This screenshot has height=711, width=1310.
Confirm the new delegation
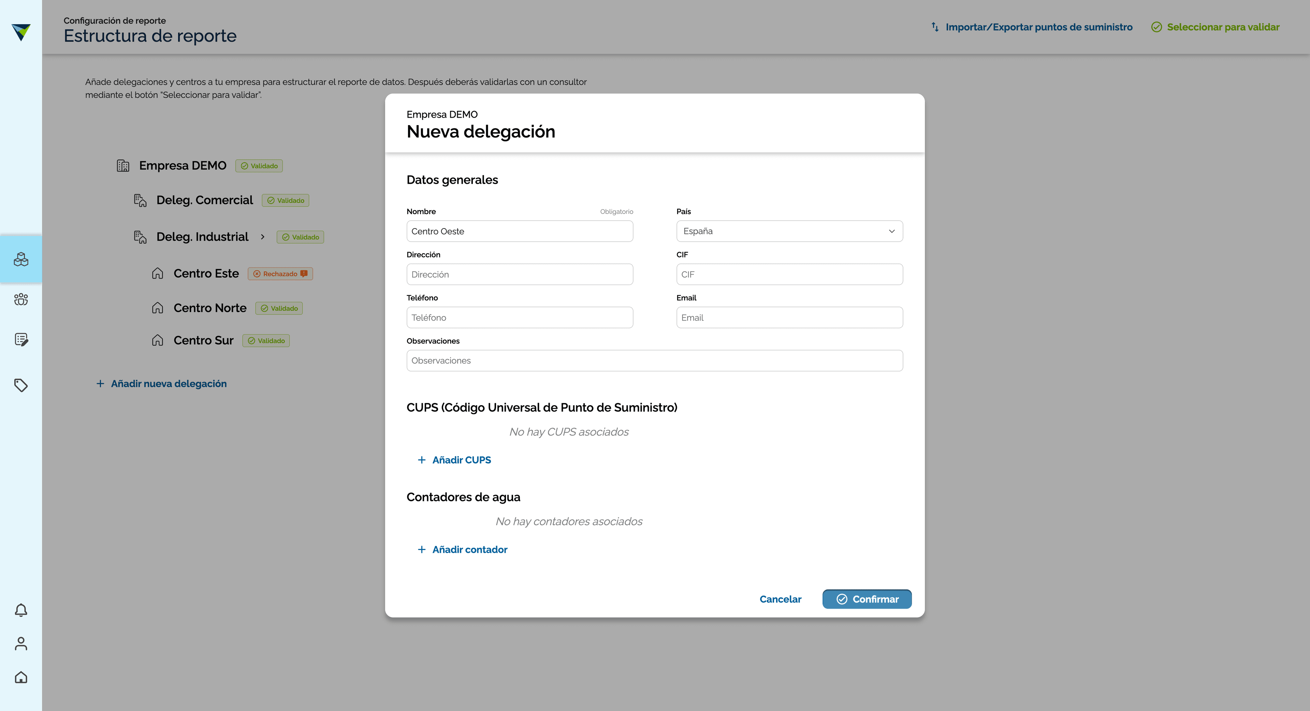[867, 599]
